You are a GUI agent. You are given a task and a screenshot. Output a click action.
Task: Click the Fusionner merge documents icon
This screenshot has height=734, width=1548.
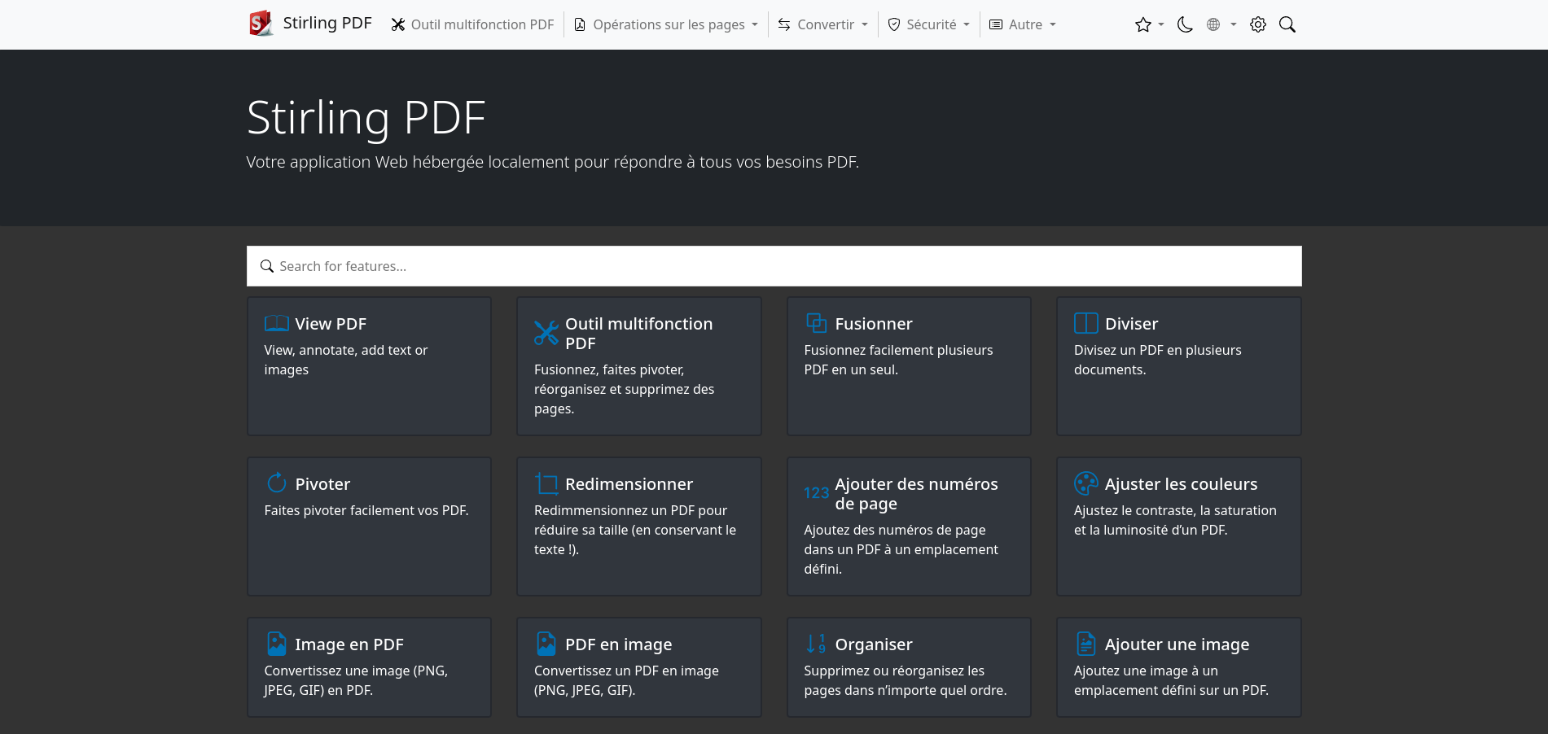tap(816, 323)
